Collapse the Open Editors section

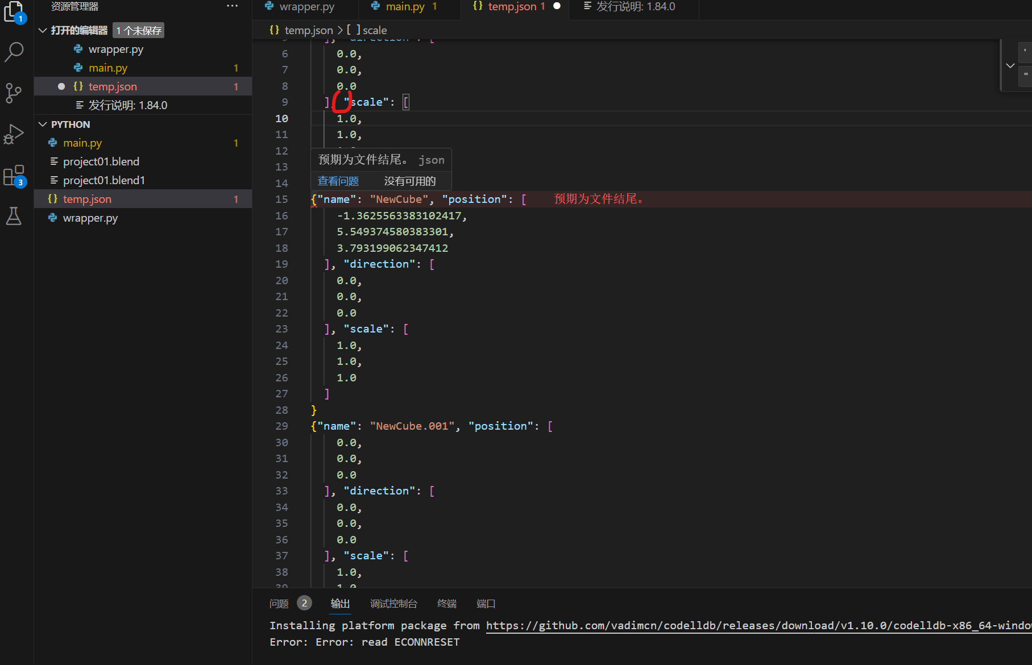pyautogui.click(x=43, y=30)
